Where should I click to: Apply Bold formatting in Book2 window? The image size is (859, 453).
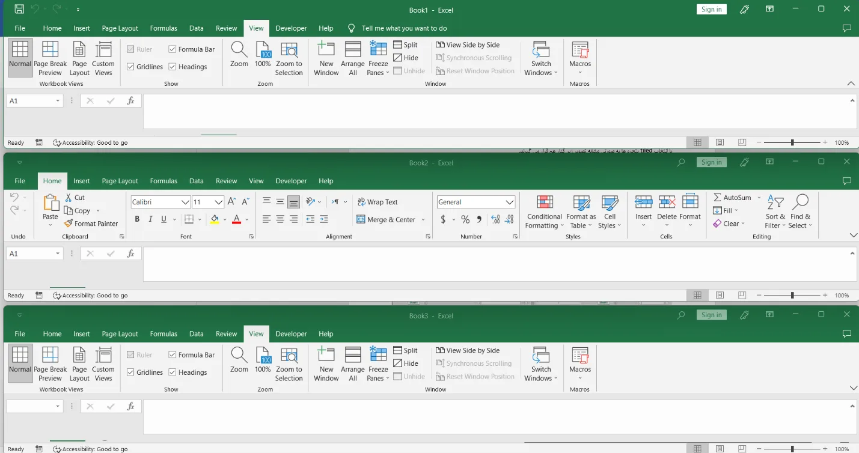pyautogui.click(x=137, y=219)
